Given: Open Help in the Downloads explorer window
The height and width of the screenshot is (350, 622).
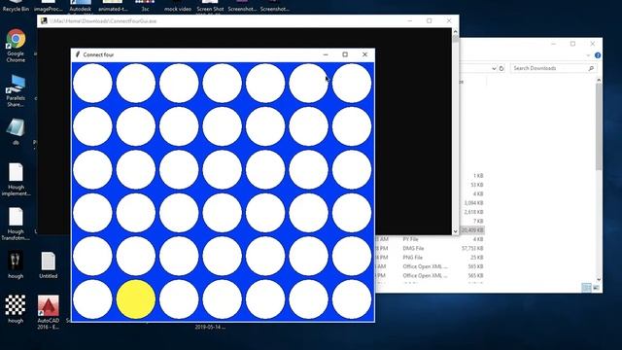Looking at the screenshot, I should click(x=598, y=55).
